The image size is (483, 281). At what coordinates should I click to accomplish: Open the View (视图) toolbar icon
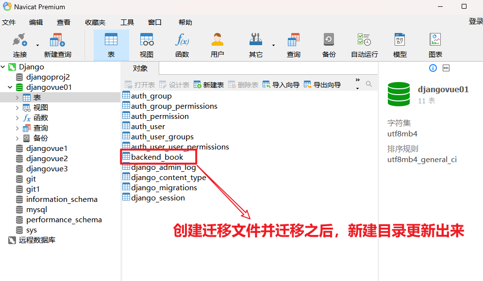tap(147, 45)
